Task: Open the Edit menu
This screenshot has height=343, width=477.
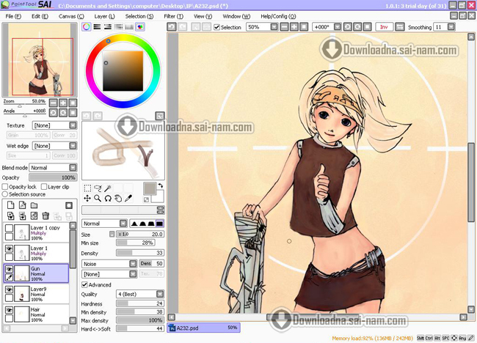Action: [40, 16]
